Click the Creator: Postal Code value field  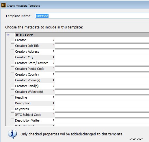point(102,69)
